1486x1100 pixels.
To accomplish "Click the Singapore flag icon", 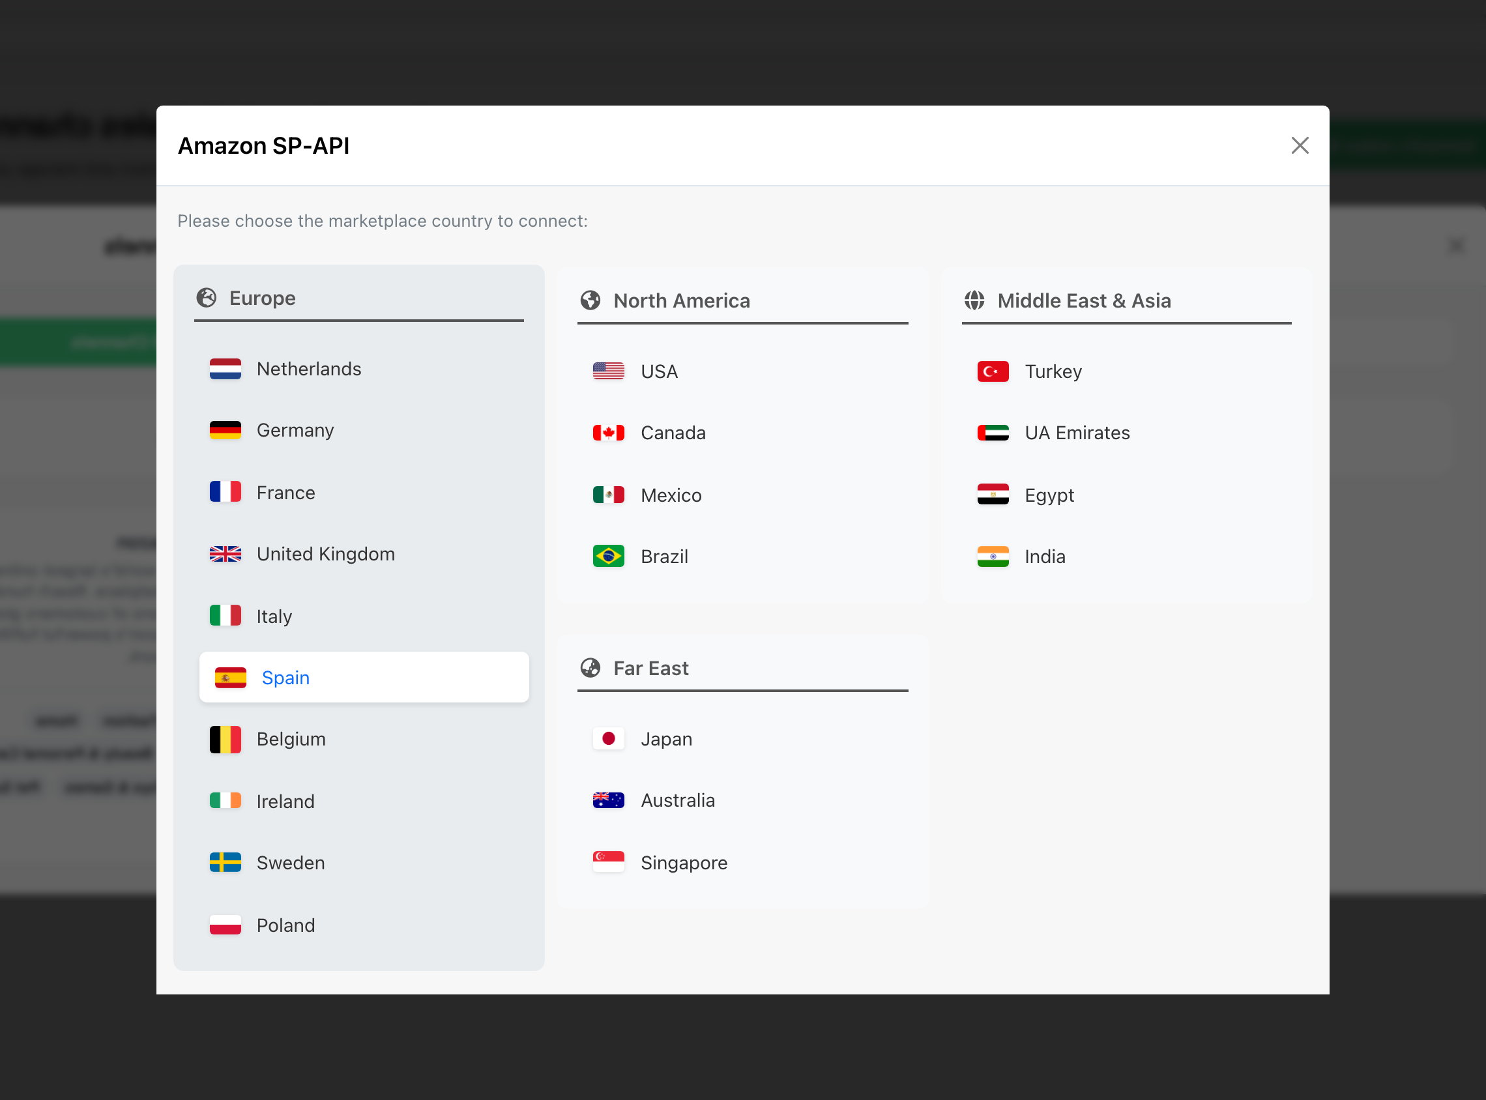I will pos(609,862).
